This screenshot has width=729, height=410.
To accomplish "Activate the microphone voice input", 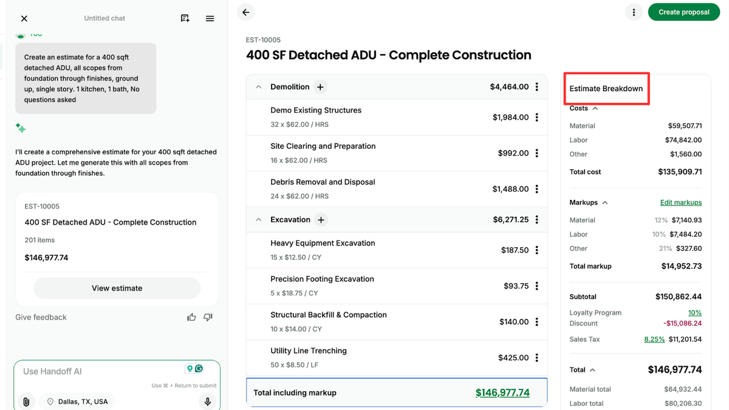I will 207,401.
